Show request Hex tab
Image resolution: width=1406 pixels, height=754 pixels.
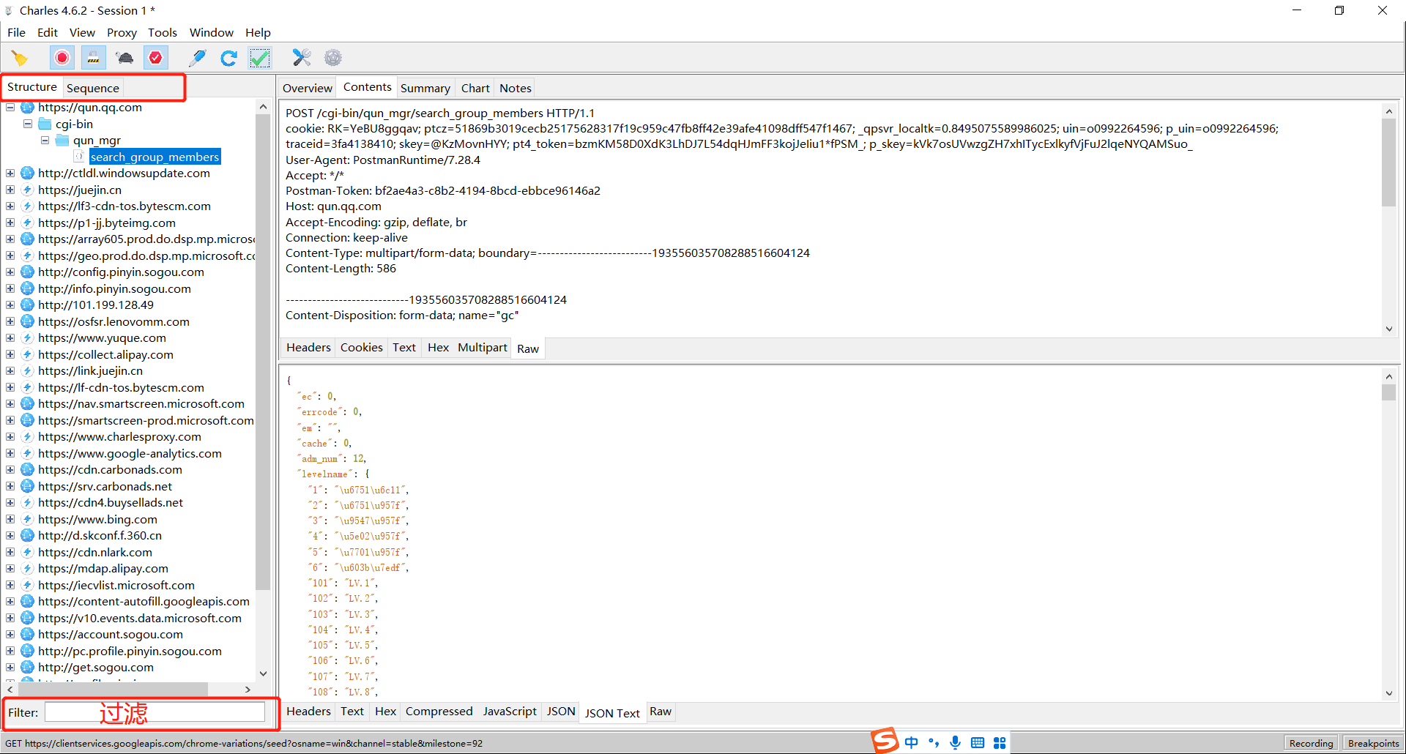(438, 348)
